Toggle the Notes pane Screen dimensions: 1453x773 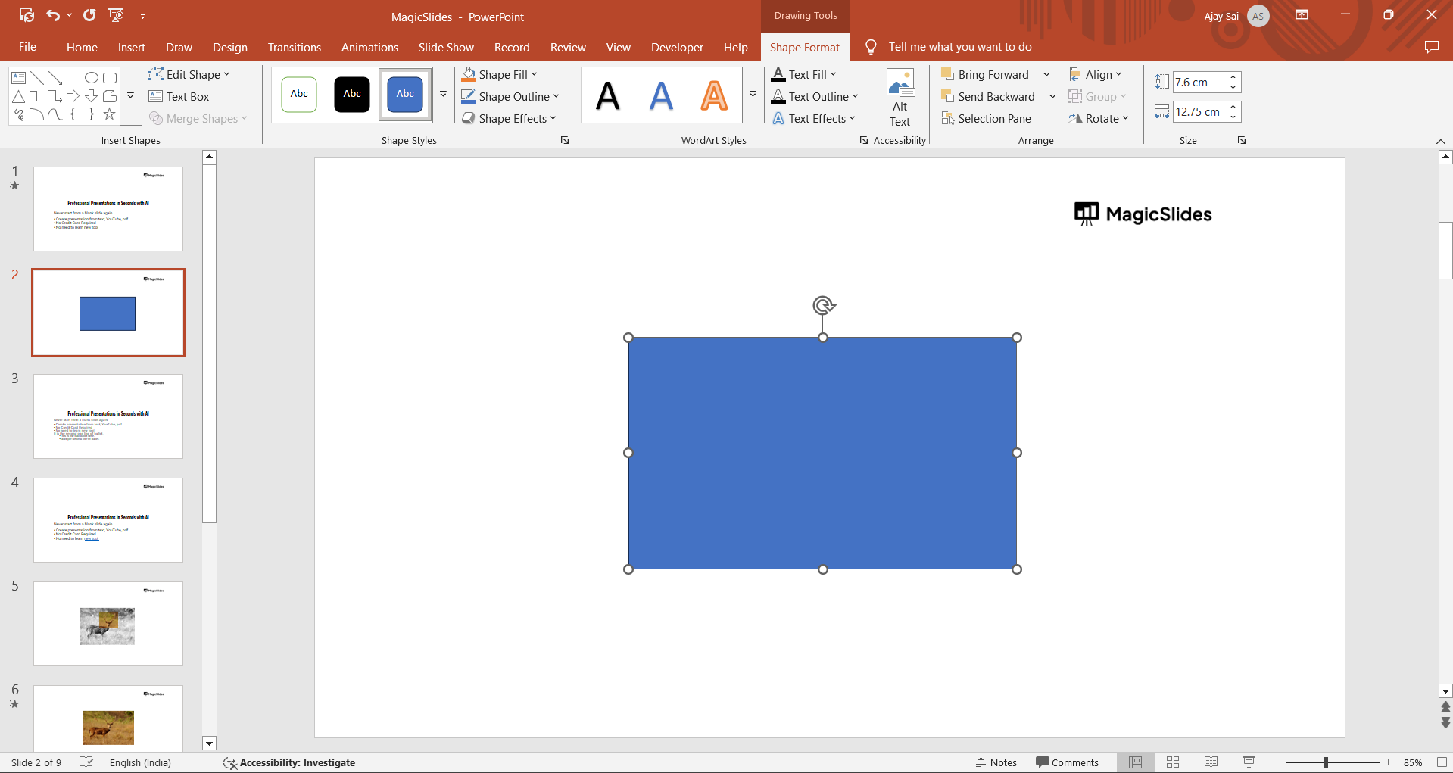(996, 762)
